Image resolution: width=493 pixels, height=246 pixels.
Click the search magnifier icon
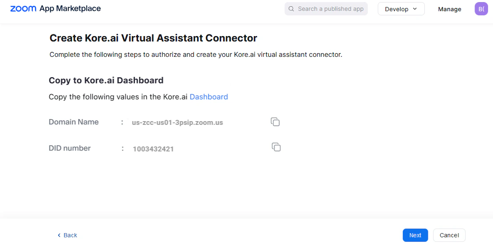pos(291,8)
